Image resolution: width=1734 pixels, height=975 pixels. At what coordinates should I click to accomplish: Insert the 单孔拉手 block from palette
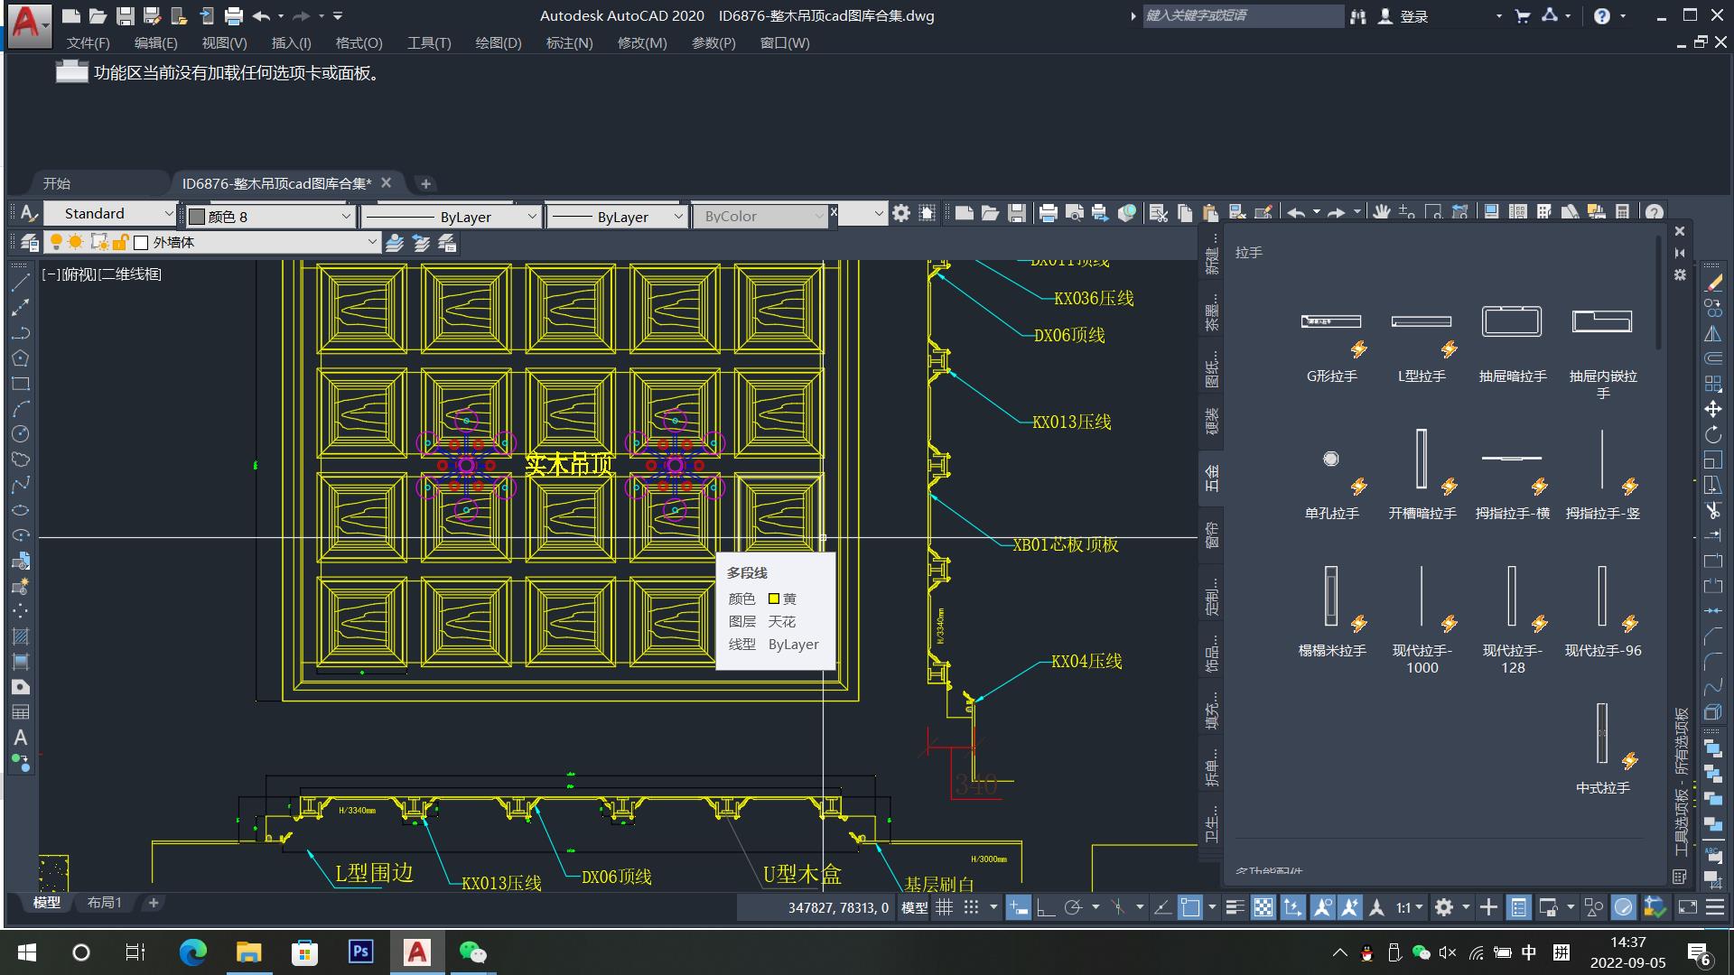(1330, 459)
